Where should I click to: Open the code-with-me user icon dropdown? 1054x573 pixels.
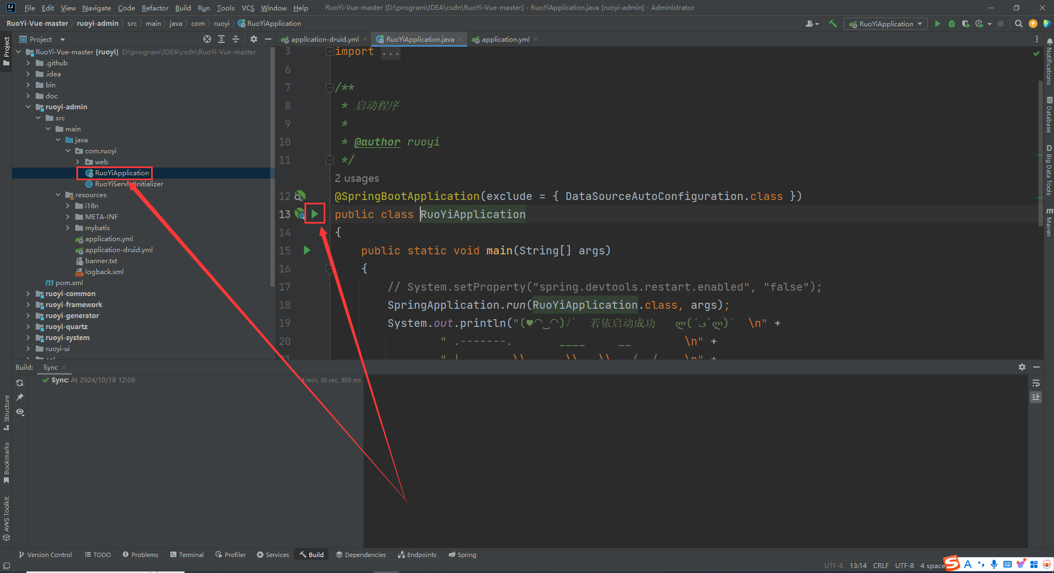812,24
